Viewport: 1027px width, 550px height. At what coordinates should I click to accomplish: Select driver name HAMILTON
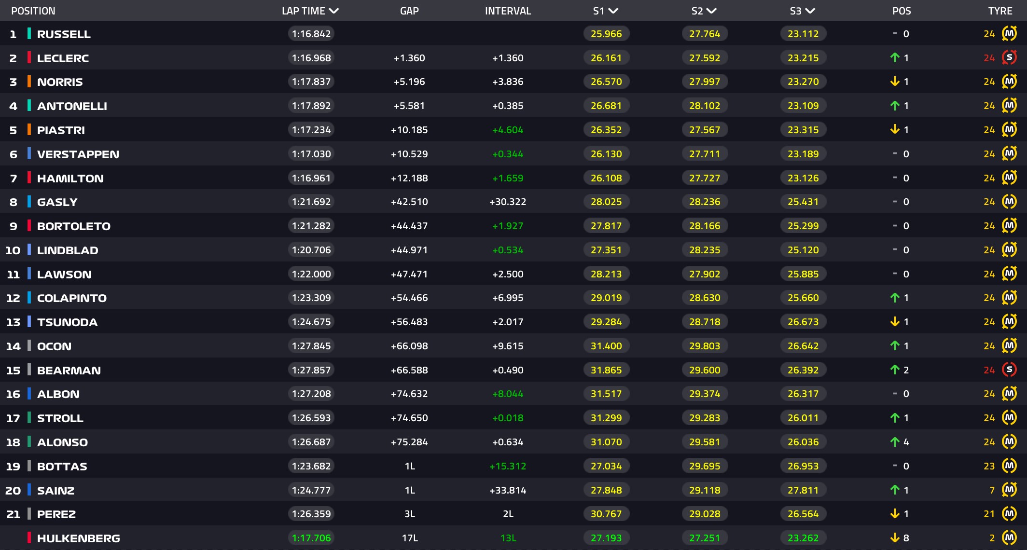click(x=70, y=179)
